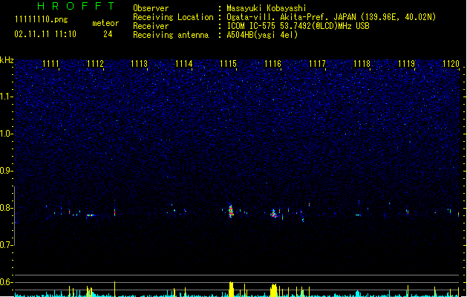Click the 1113 time marker
This screenshot has height=297, width=467.
[x=140, y=64]
